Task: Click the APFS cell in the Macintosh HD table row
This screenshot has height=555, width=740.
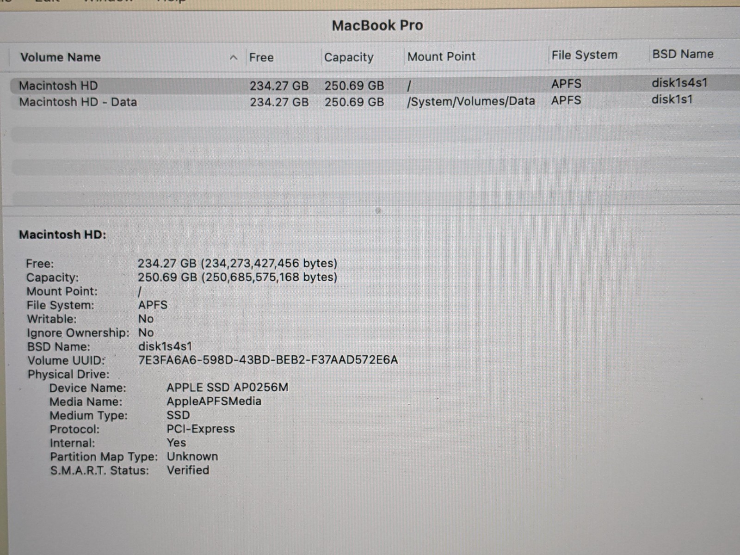Action: click(566, 84)
